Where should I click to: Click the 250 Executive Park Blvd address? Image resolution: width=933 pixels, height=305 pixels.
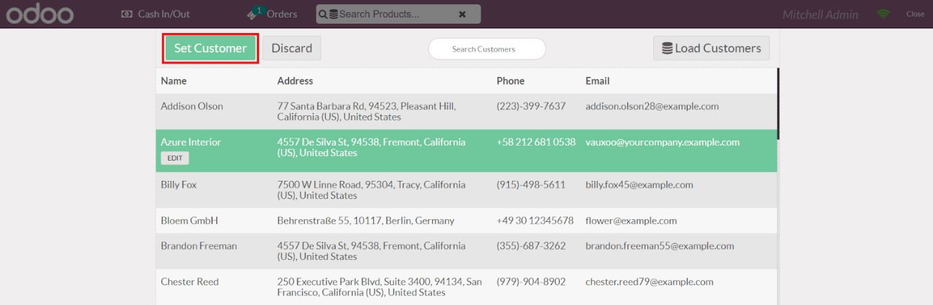coord(379,287)
